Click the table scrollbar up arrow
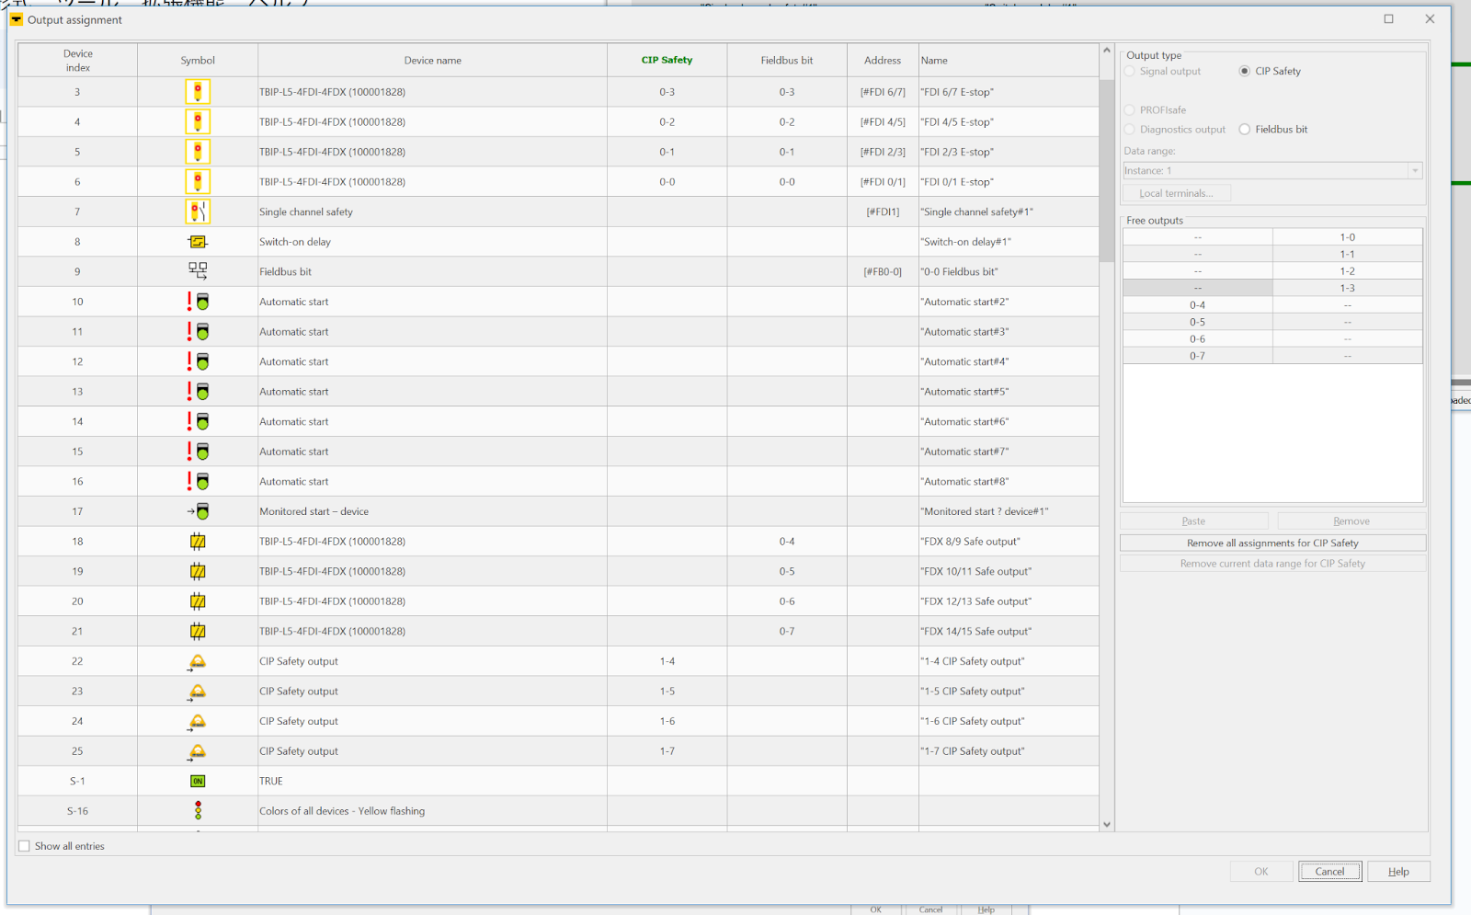Viewport: 1471px width, 915px height. [x=1107, y=51]
